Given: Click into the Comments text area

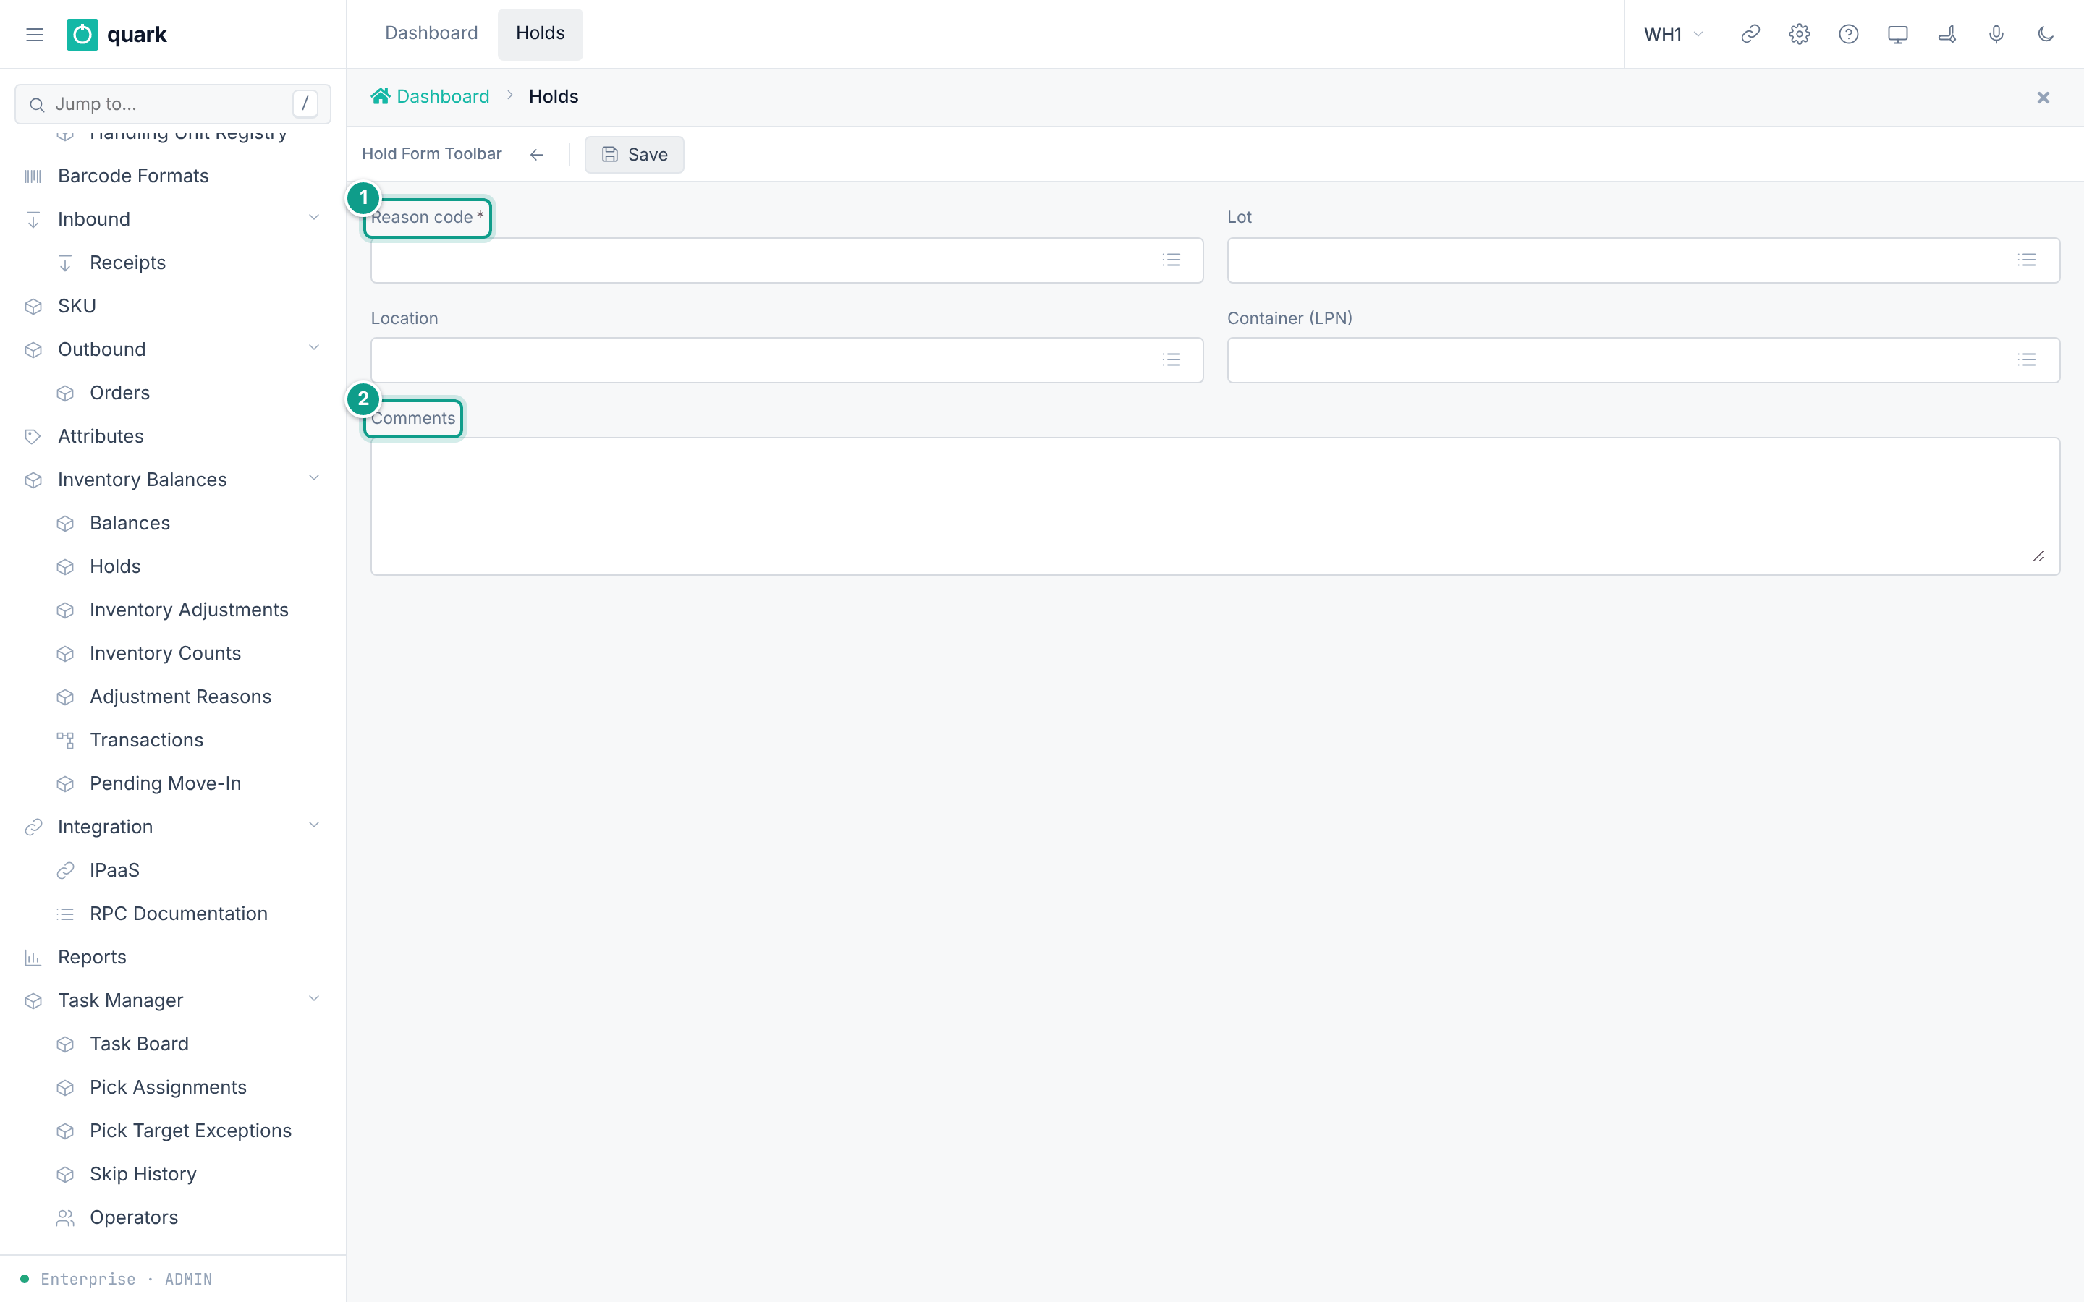Looking at the screenshot, I should click(x=1215, y=506).
